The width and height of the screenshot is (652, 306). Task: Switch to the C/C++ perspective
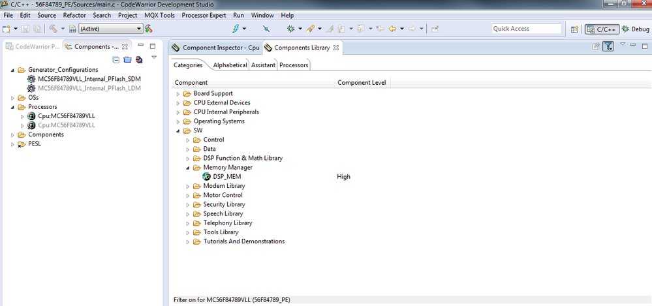coord(602,29)
